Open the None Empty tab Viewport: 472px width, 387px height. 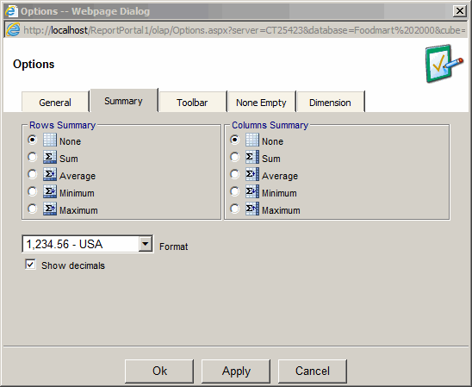(261, 102)
